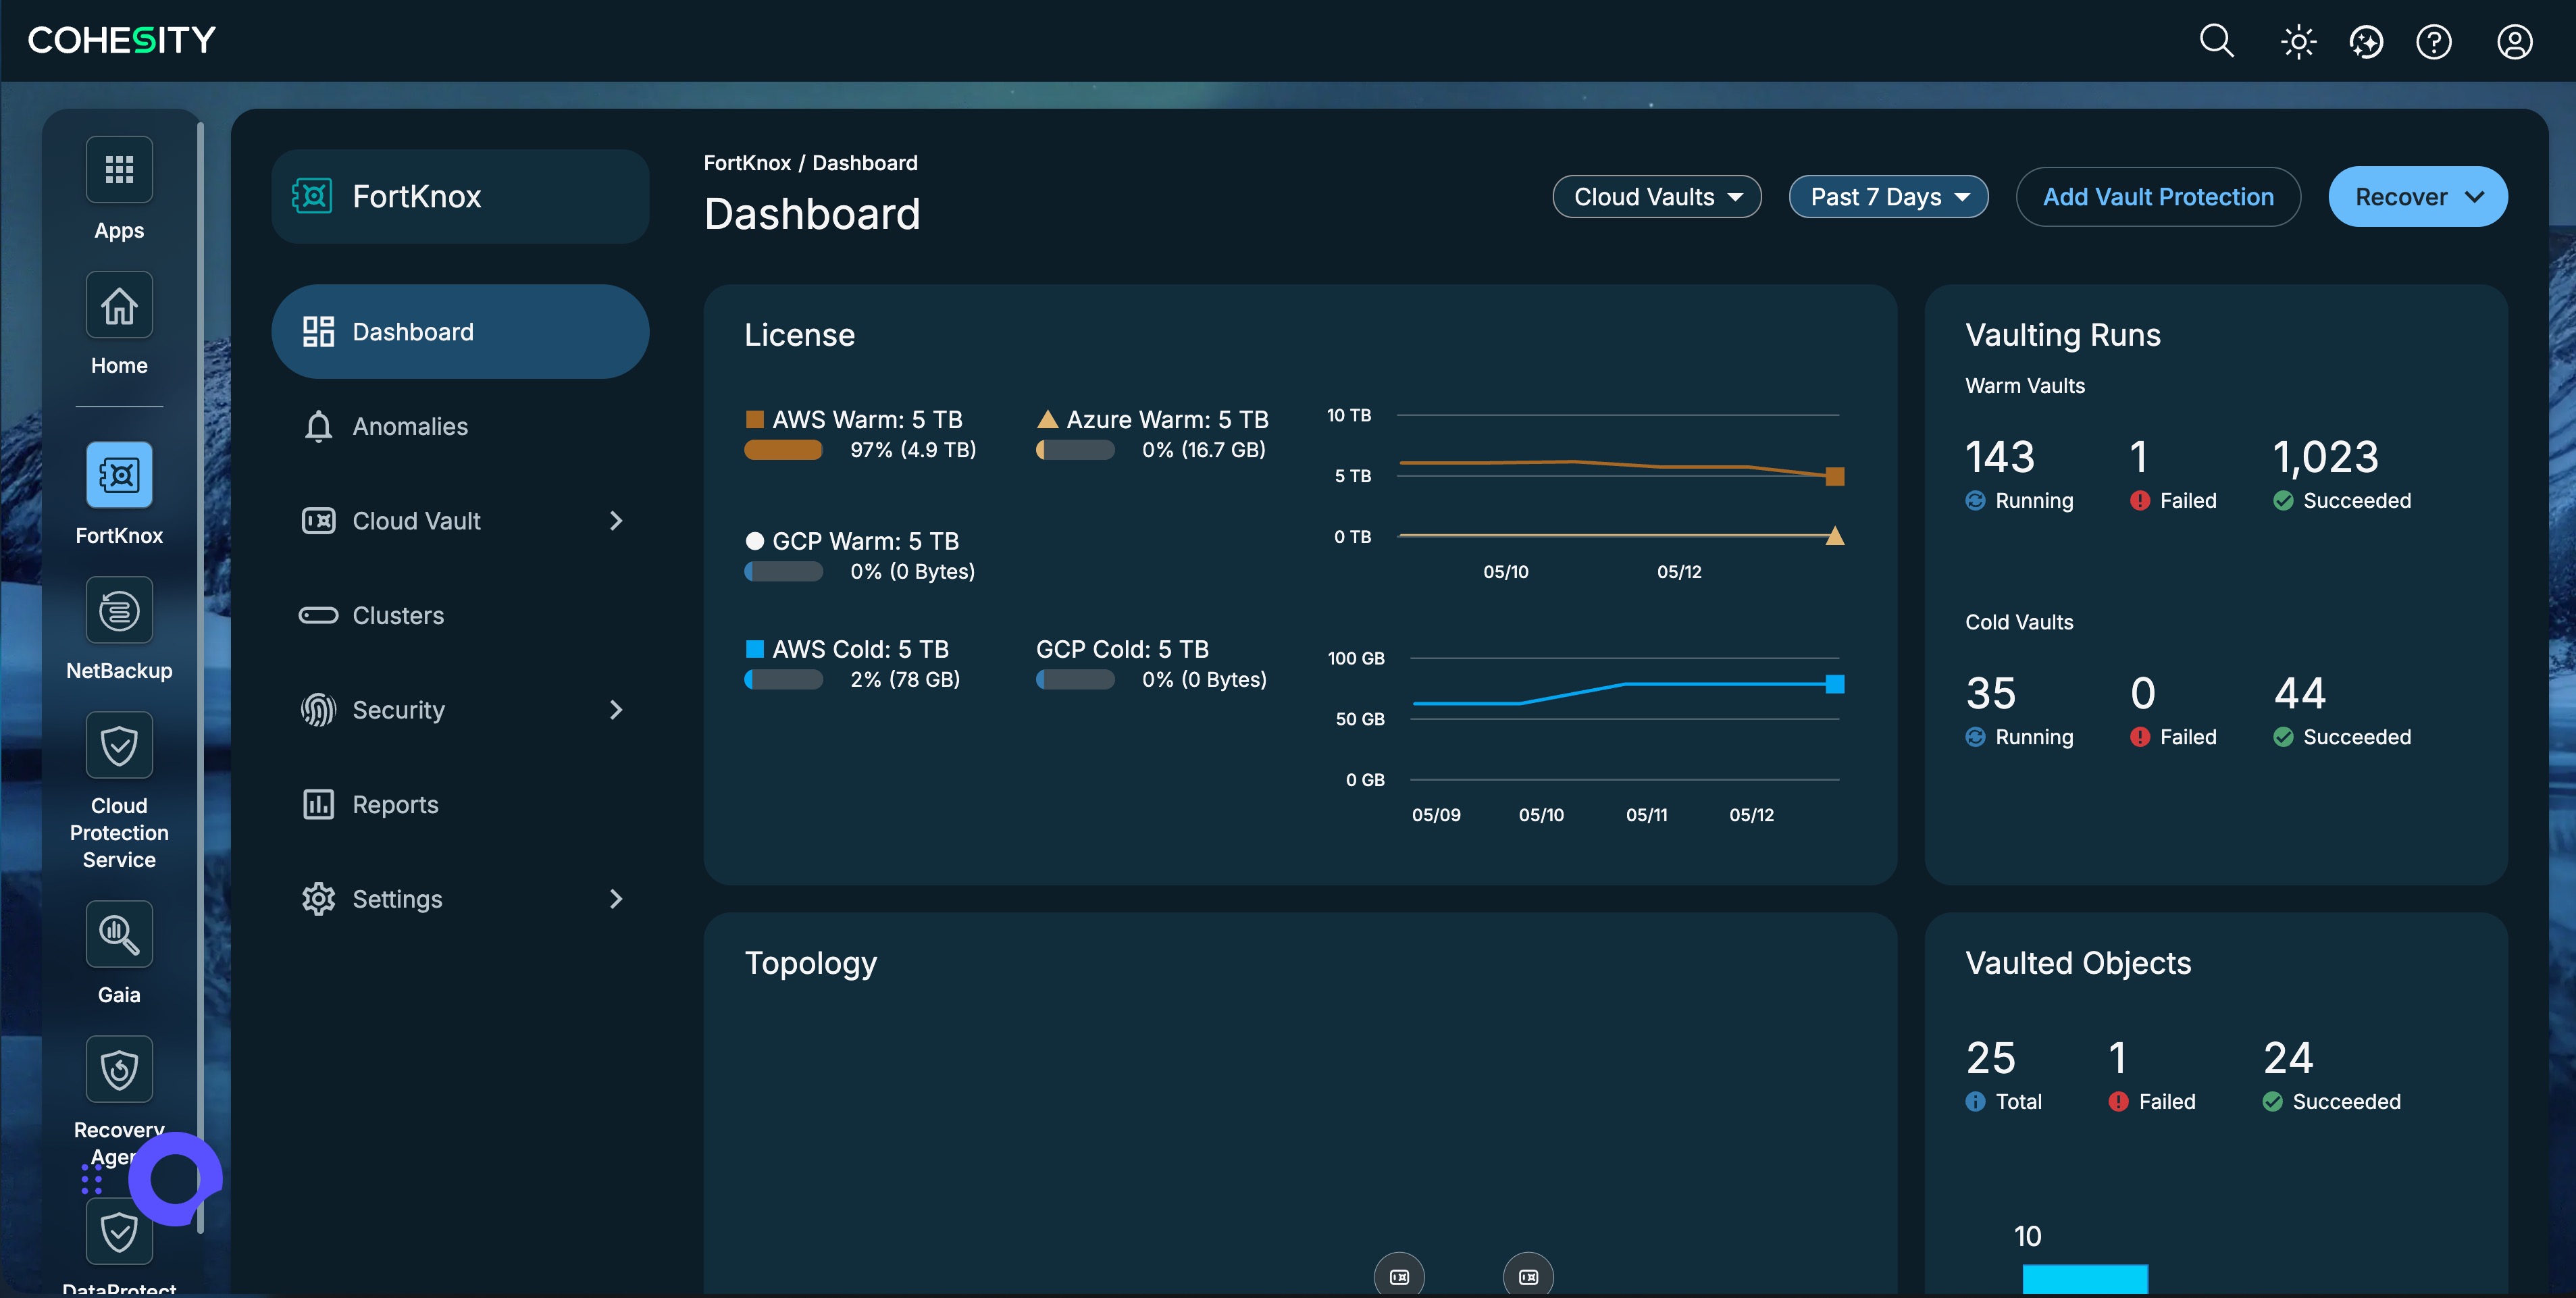Open the DataProtect shield icon
The width and height of the screenshot is (2576, 1298).
click(x=119, y=1231)
